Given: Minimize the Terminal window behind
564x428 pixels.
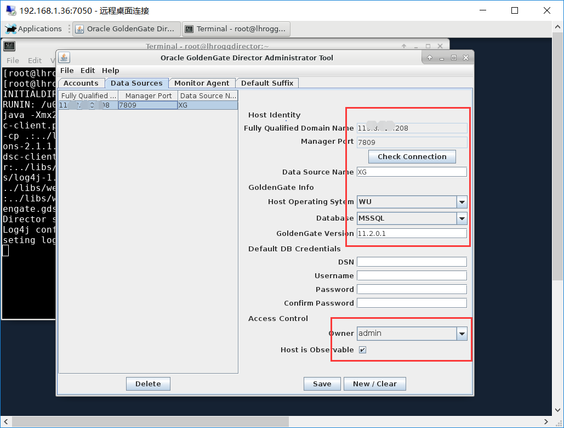Looking at the screenshot, I should (416, 47).
